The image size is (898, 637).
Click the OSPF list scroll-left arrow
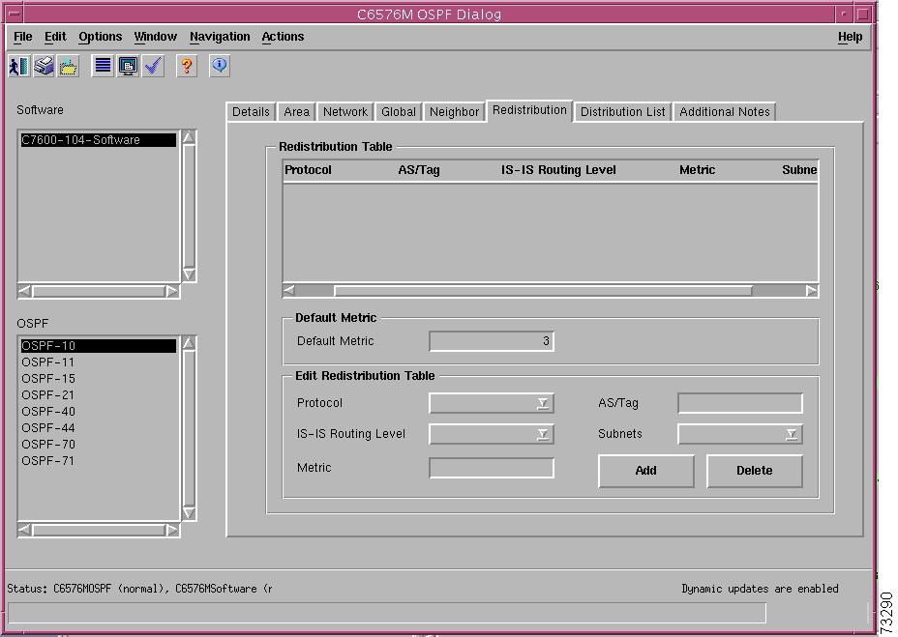[x=24, y=530]
